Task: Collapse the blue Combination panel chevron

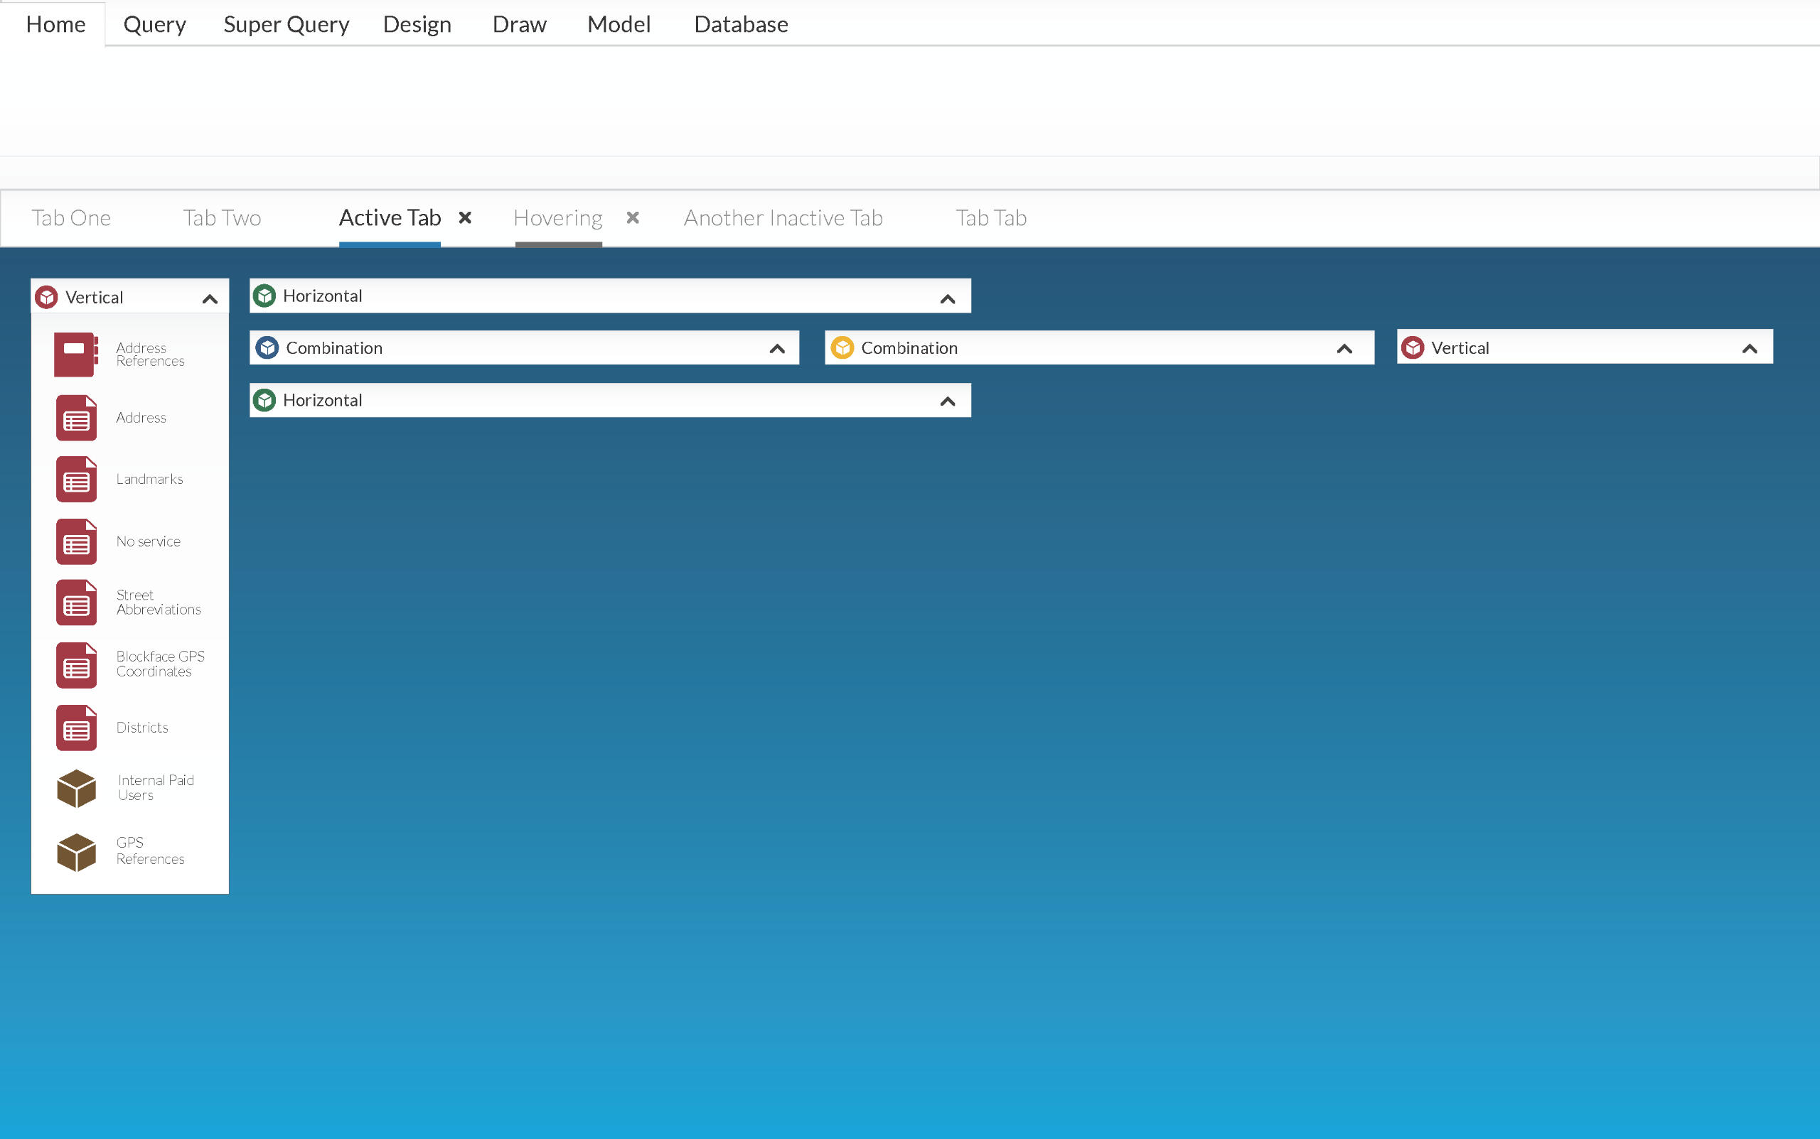Action: 777,349
